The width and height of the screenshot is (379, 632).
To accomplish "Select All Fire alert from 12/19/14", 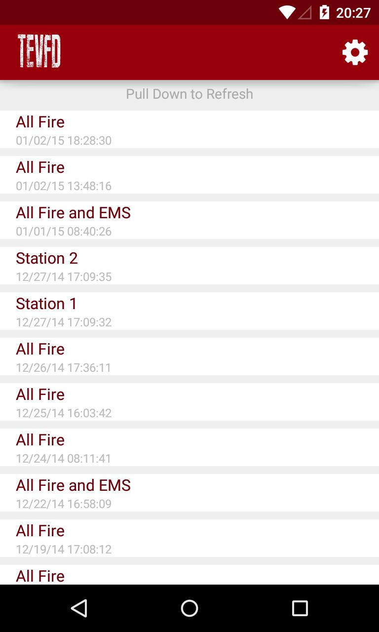I will (x=189, y=538).
